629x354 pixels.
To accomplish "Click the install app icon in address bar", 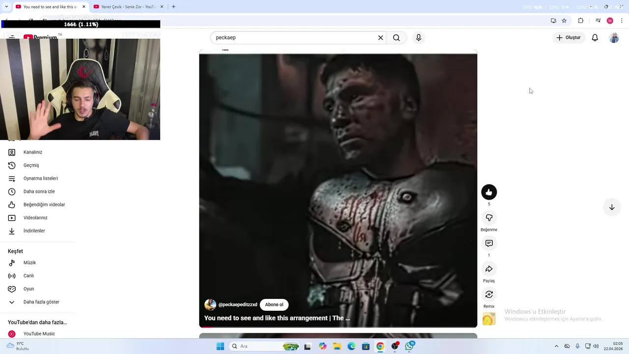I will pos(553,21).
